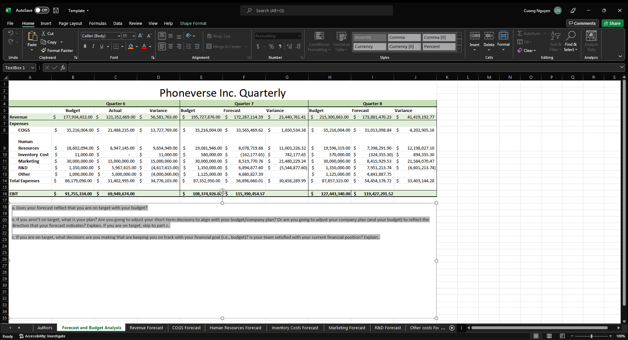Click the Clear button
Image resolution: width=628 pixels, height=340 pixels.
click(x=526, y=50)
